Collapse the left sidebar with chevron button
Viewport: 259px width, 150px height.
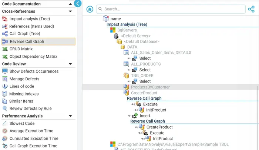[78, 3]
